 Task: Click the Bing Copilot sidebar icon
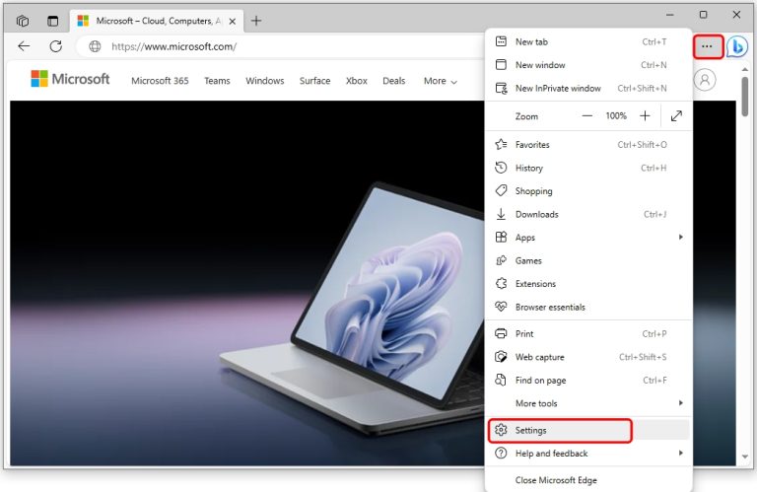[x=737, y=46]
